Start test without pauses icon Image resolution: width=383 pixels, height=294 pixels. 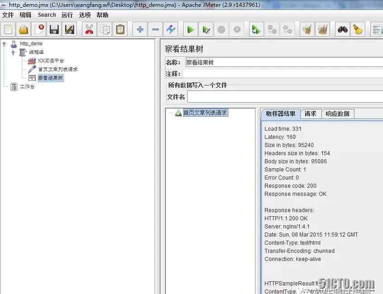(206, 29)
